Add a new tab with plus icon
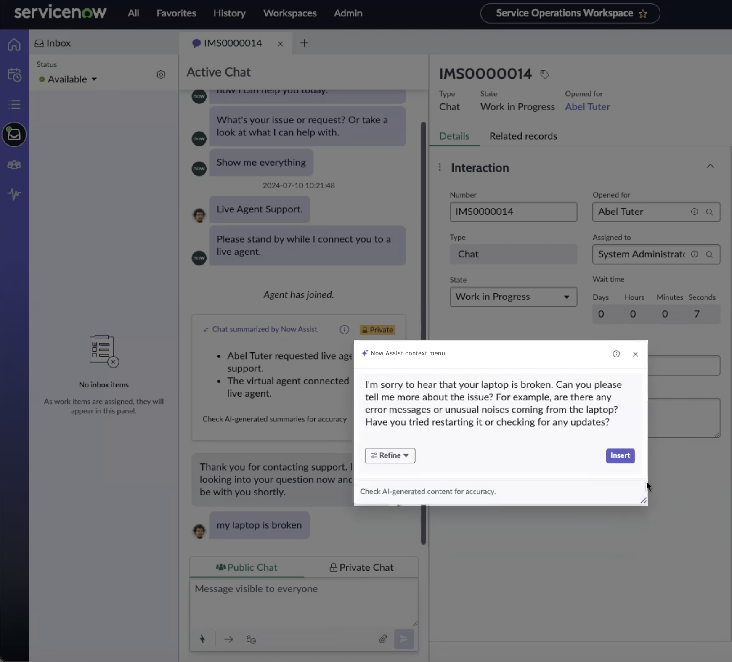The image size is (732, 662). (304, 43)
